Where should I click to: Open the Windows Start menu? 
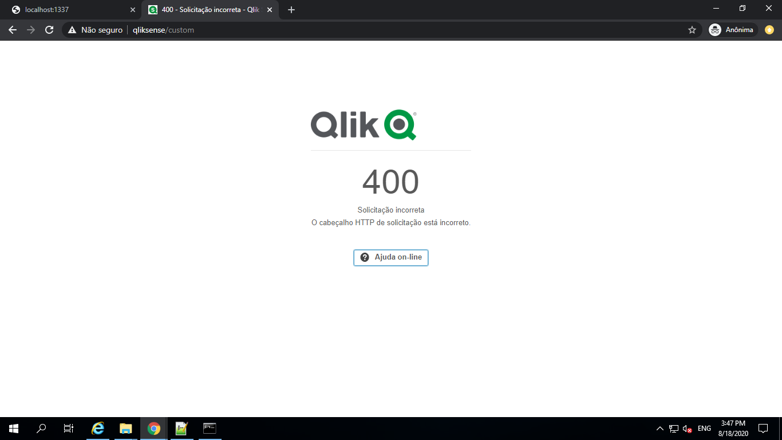pyautogui.click(x=14, y=429)
